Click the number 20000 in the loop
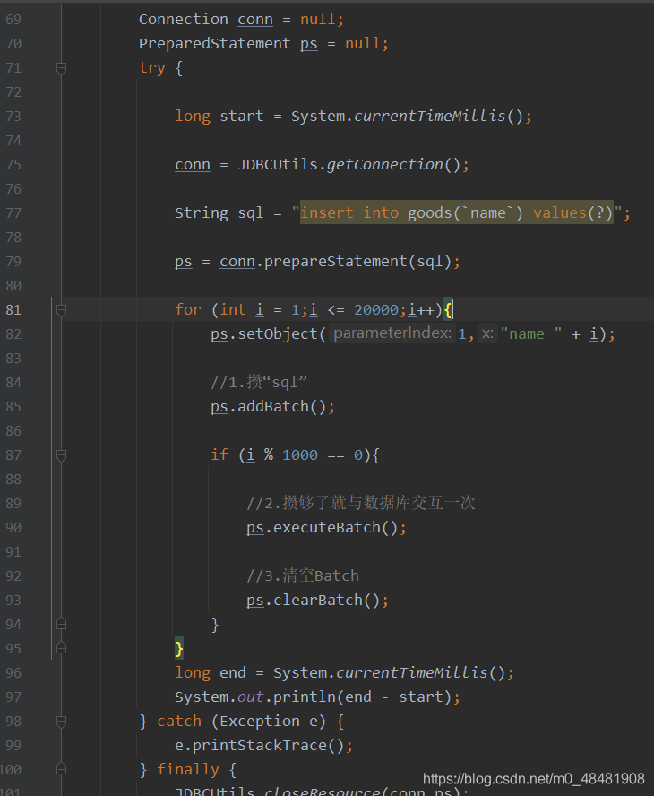654x796 pixels. tap(376, 309)
